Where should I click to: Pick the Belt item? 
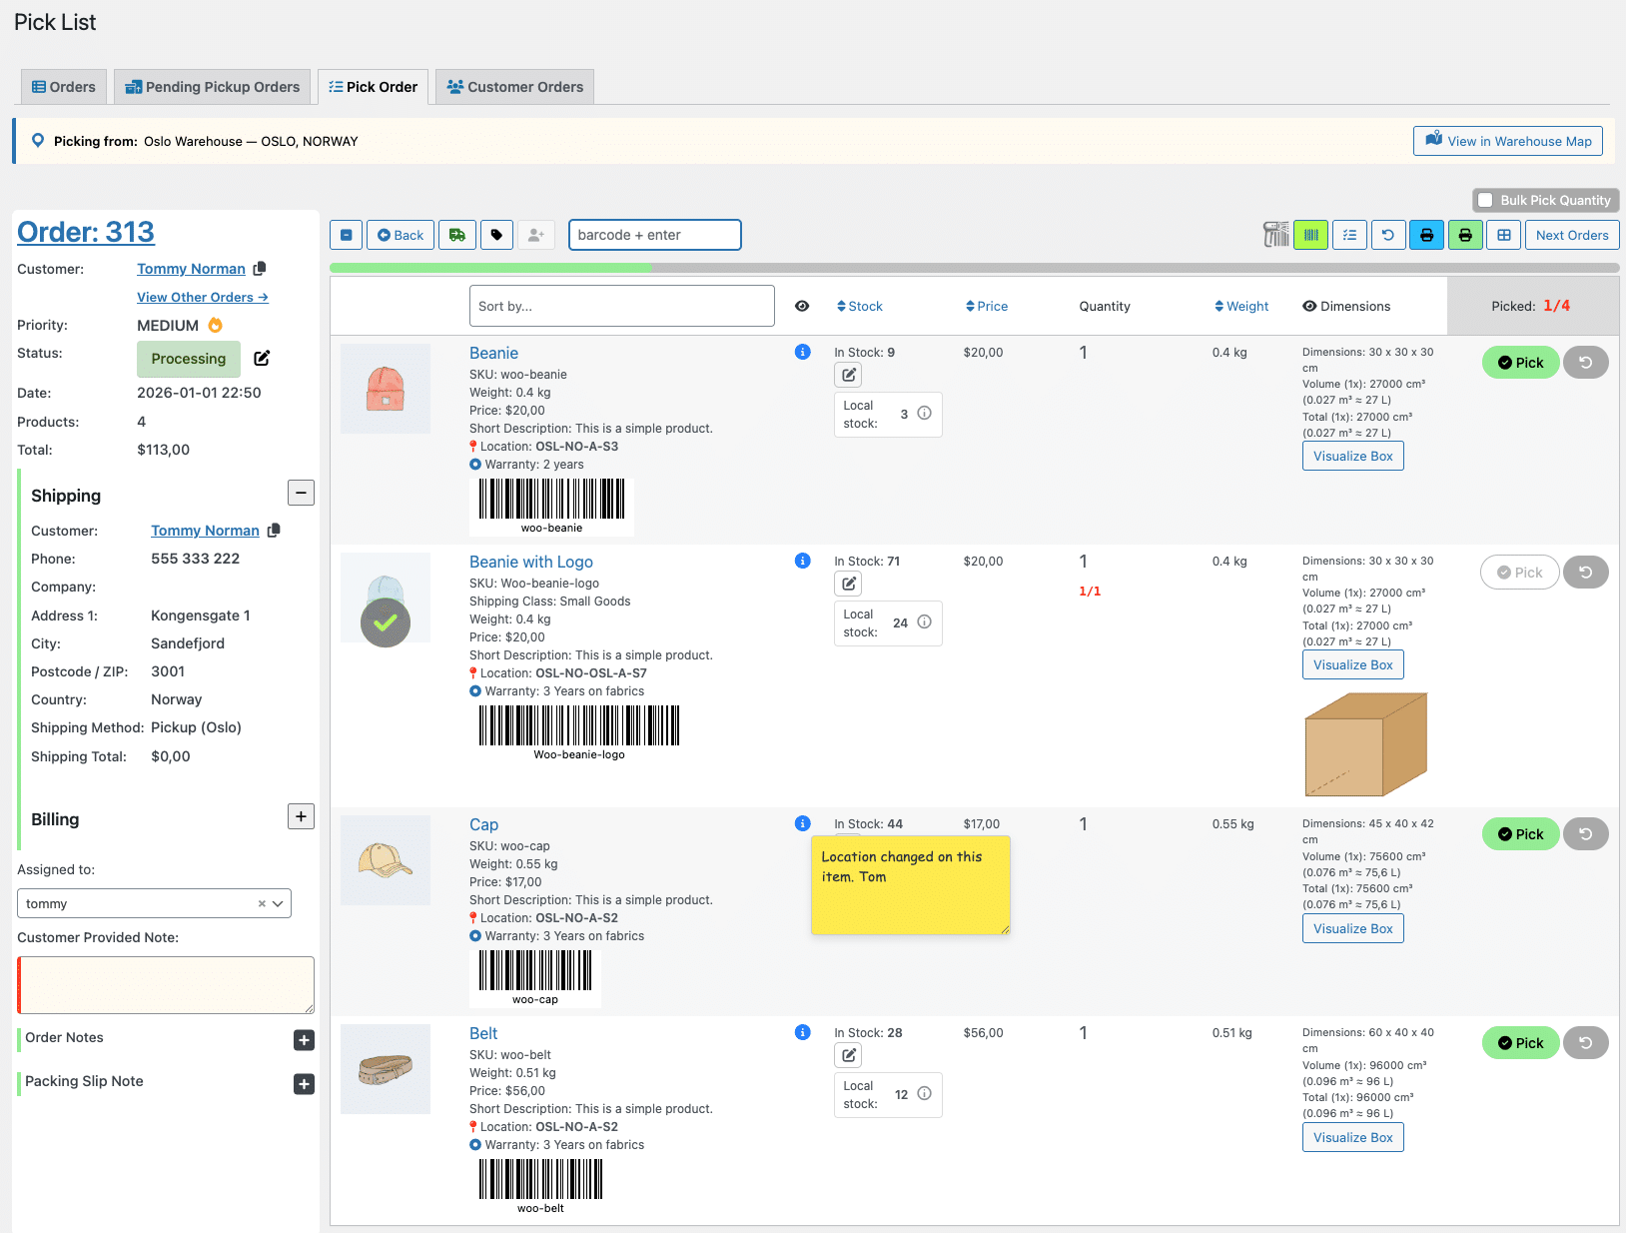coord(1519,1043)
